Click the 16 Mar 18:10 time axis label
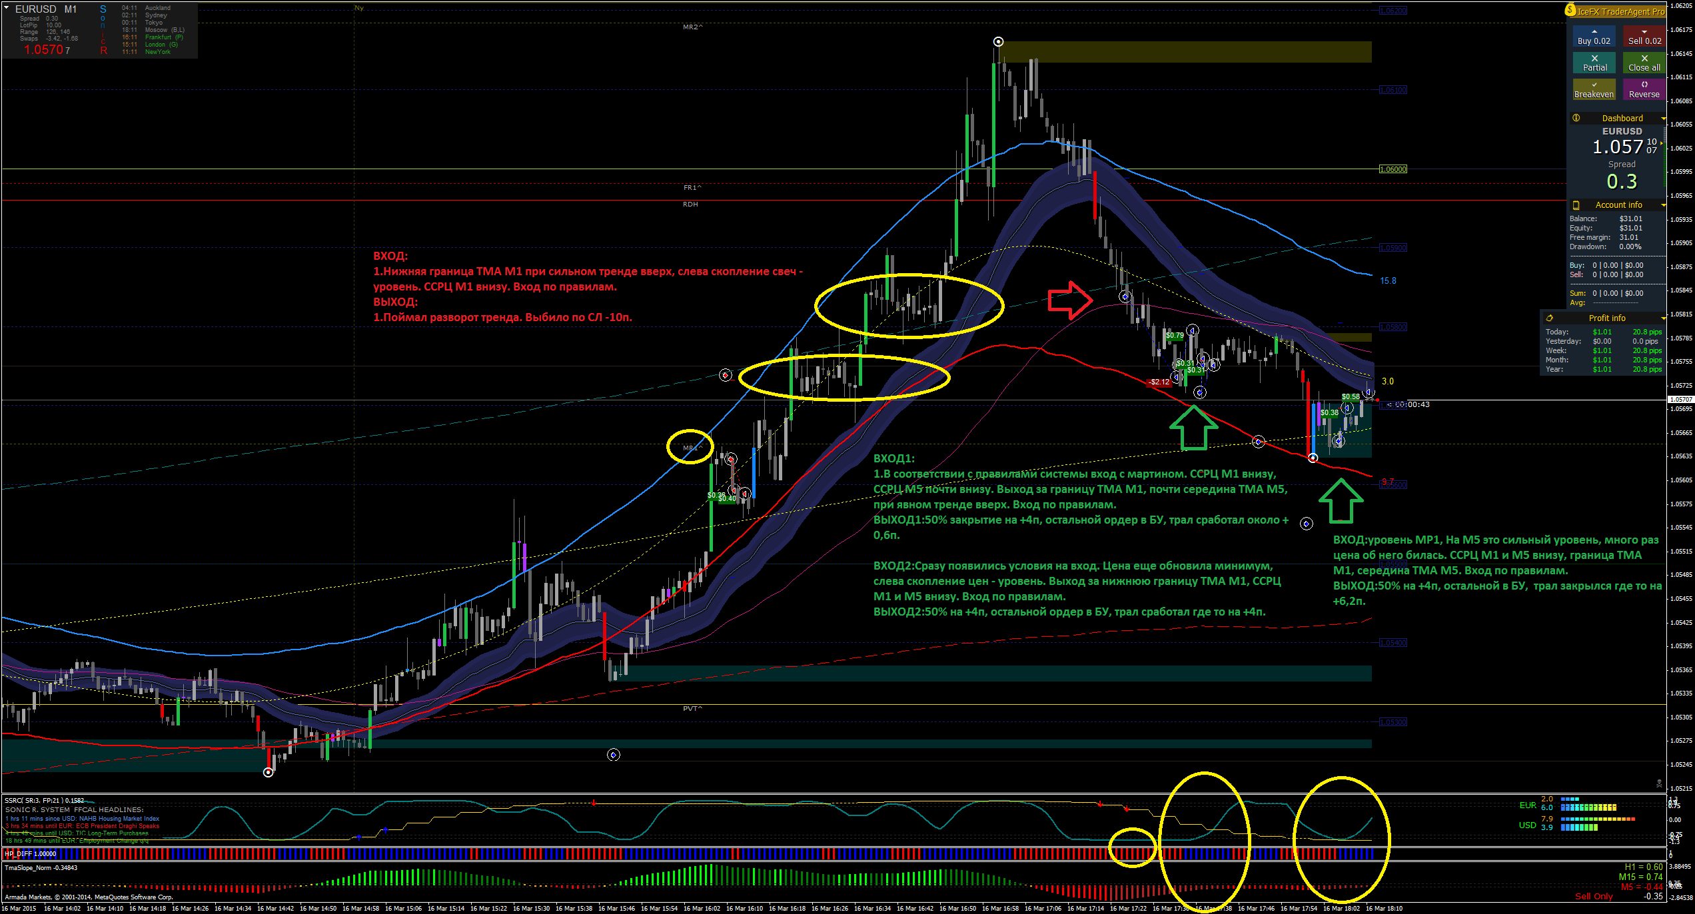The width and height of the screenshot is (1695, 914). 1384,908
